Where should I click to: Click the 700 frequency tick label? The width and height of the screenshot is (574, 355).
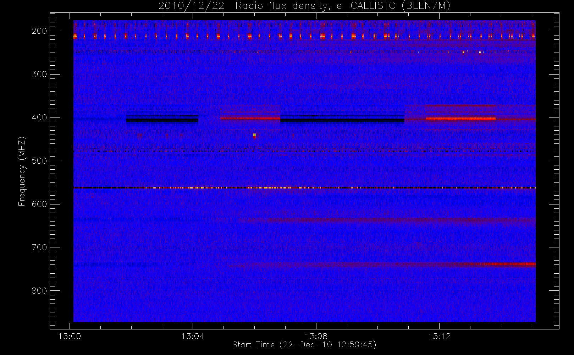pos(39,247)
